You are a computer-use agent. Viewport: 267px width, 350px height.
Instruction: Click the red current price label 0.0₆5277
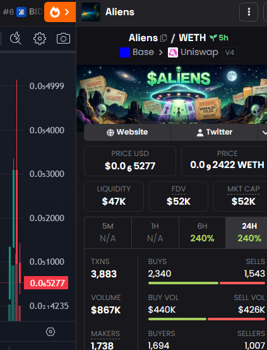tap(46, 283)
